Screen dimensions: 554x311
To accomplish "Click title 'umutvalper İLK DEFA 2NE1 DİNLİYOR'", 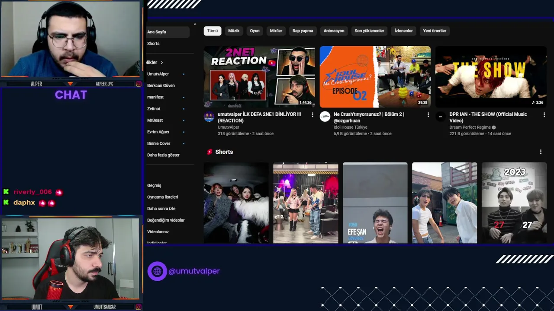I will tap(259, 117).
